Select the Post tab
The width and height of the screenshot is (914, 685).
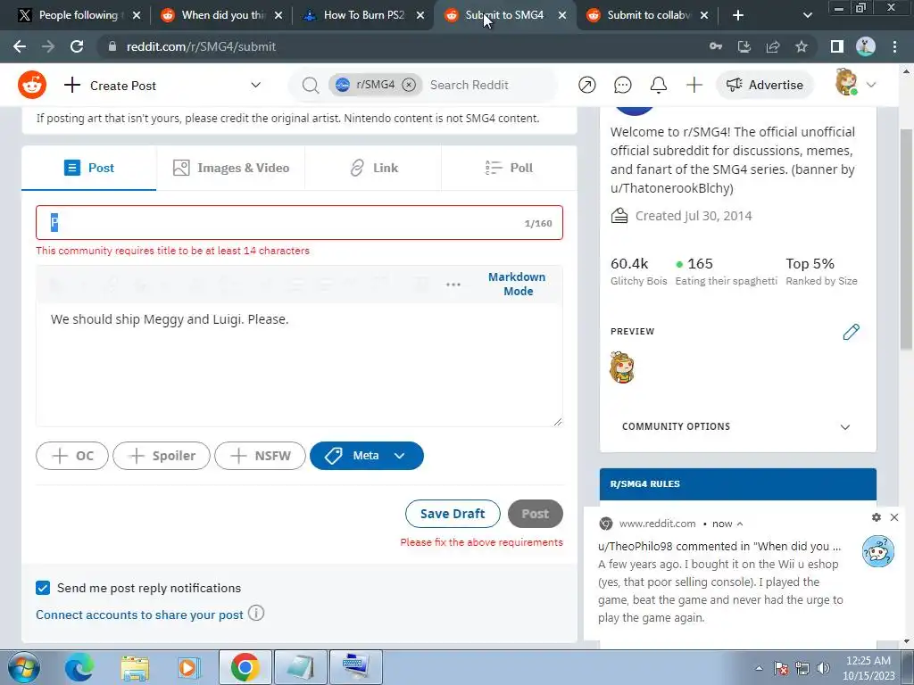point(88,168)
